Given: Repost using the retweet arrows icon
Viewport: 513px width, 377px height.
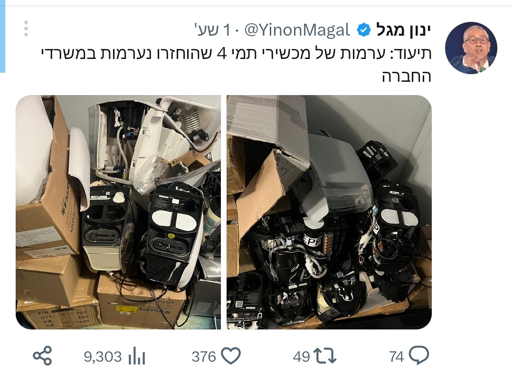Looking at the screenshot, I should pos(324,356).
